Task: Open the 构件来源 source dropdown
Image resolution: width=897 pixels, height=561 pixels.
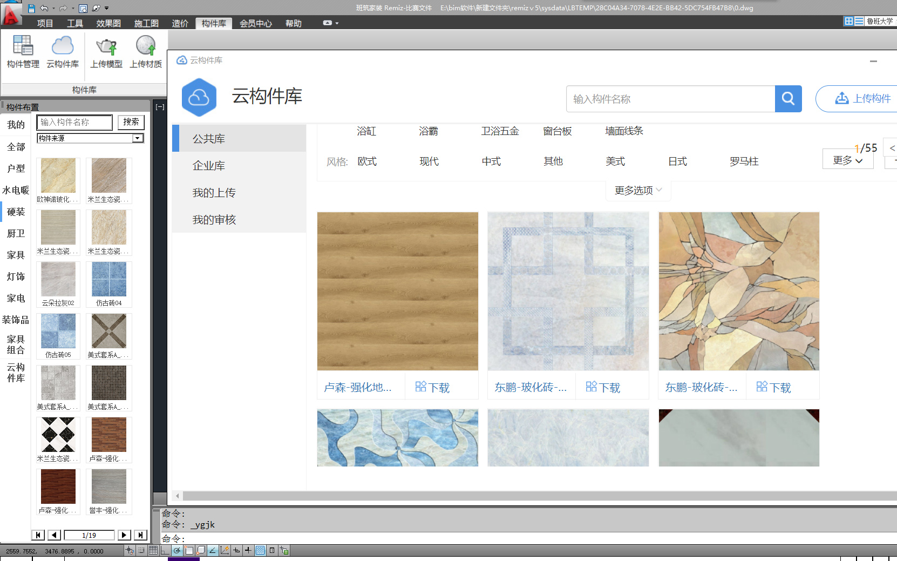Action: 90,138
